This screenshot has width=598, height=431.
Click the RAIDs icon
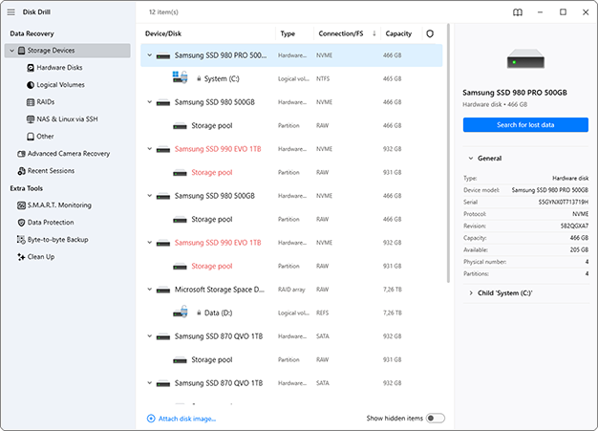tap(31, 102)
